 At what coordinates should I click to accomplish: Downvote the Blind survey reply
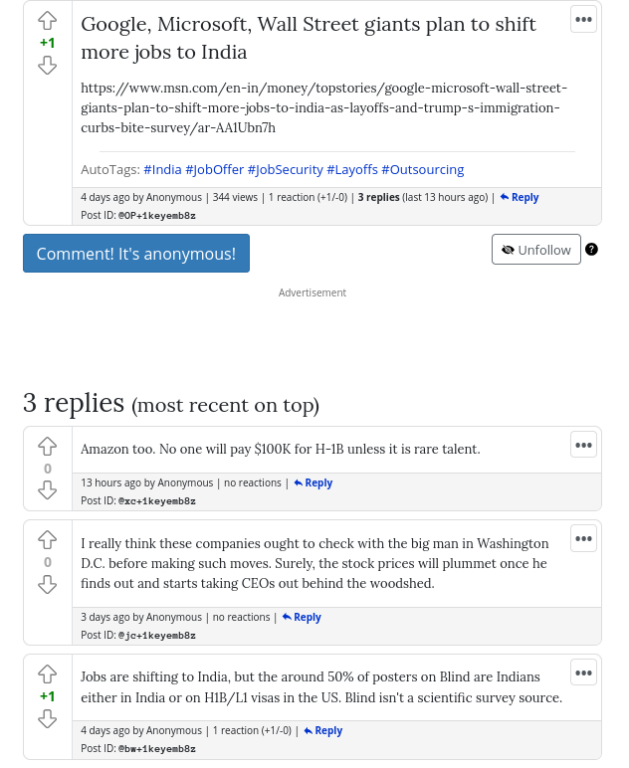(48, 718)
